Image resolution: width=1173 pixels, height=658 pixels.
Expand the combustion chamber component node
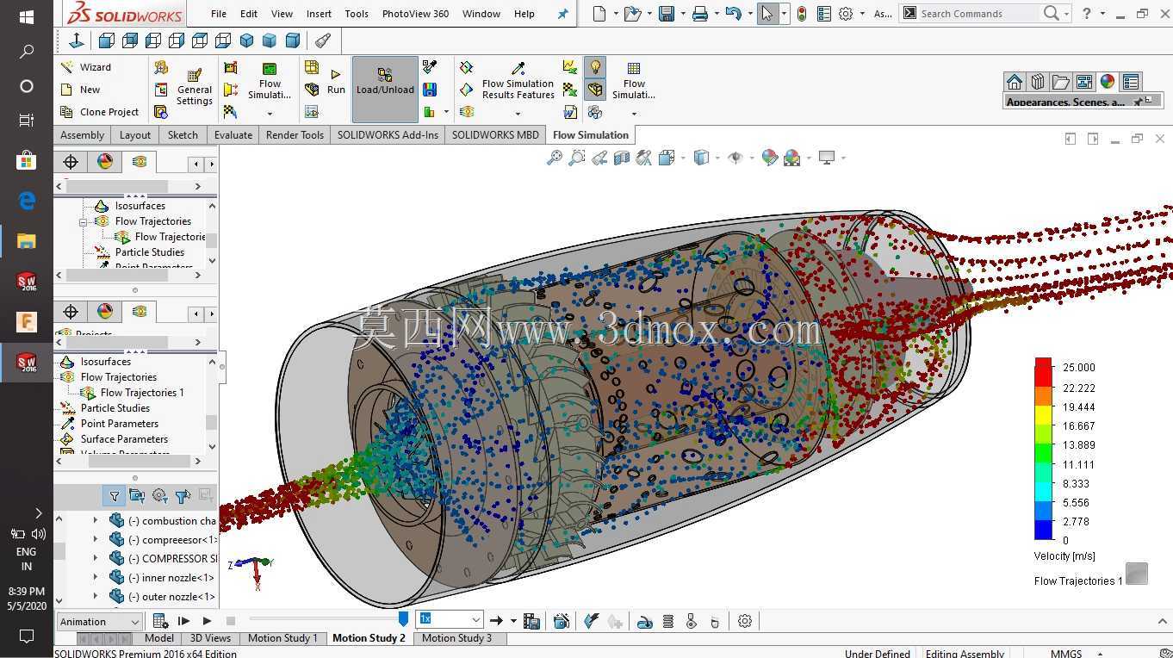pyautogui.click(x=96, y=521)
